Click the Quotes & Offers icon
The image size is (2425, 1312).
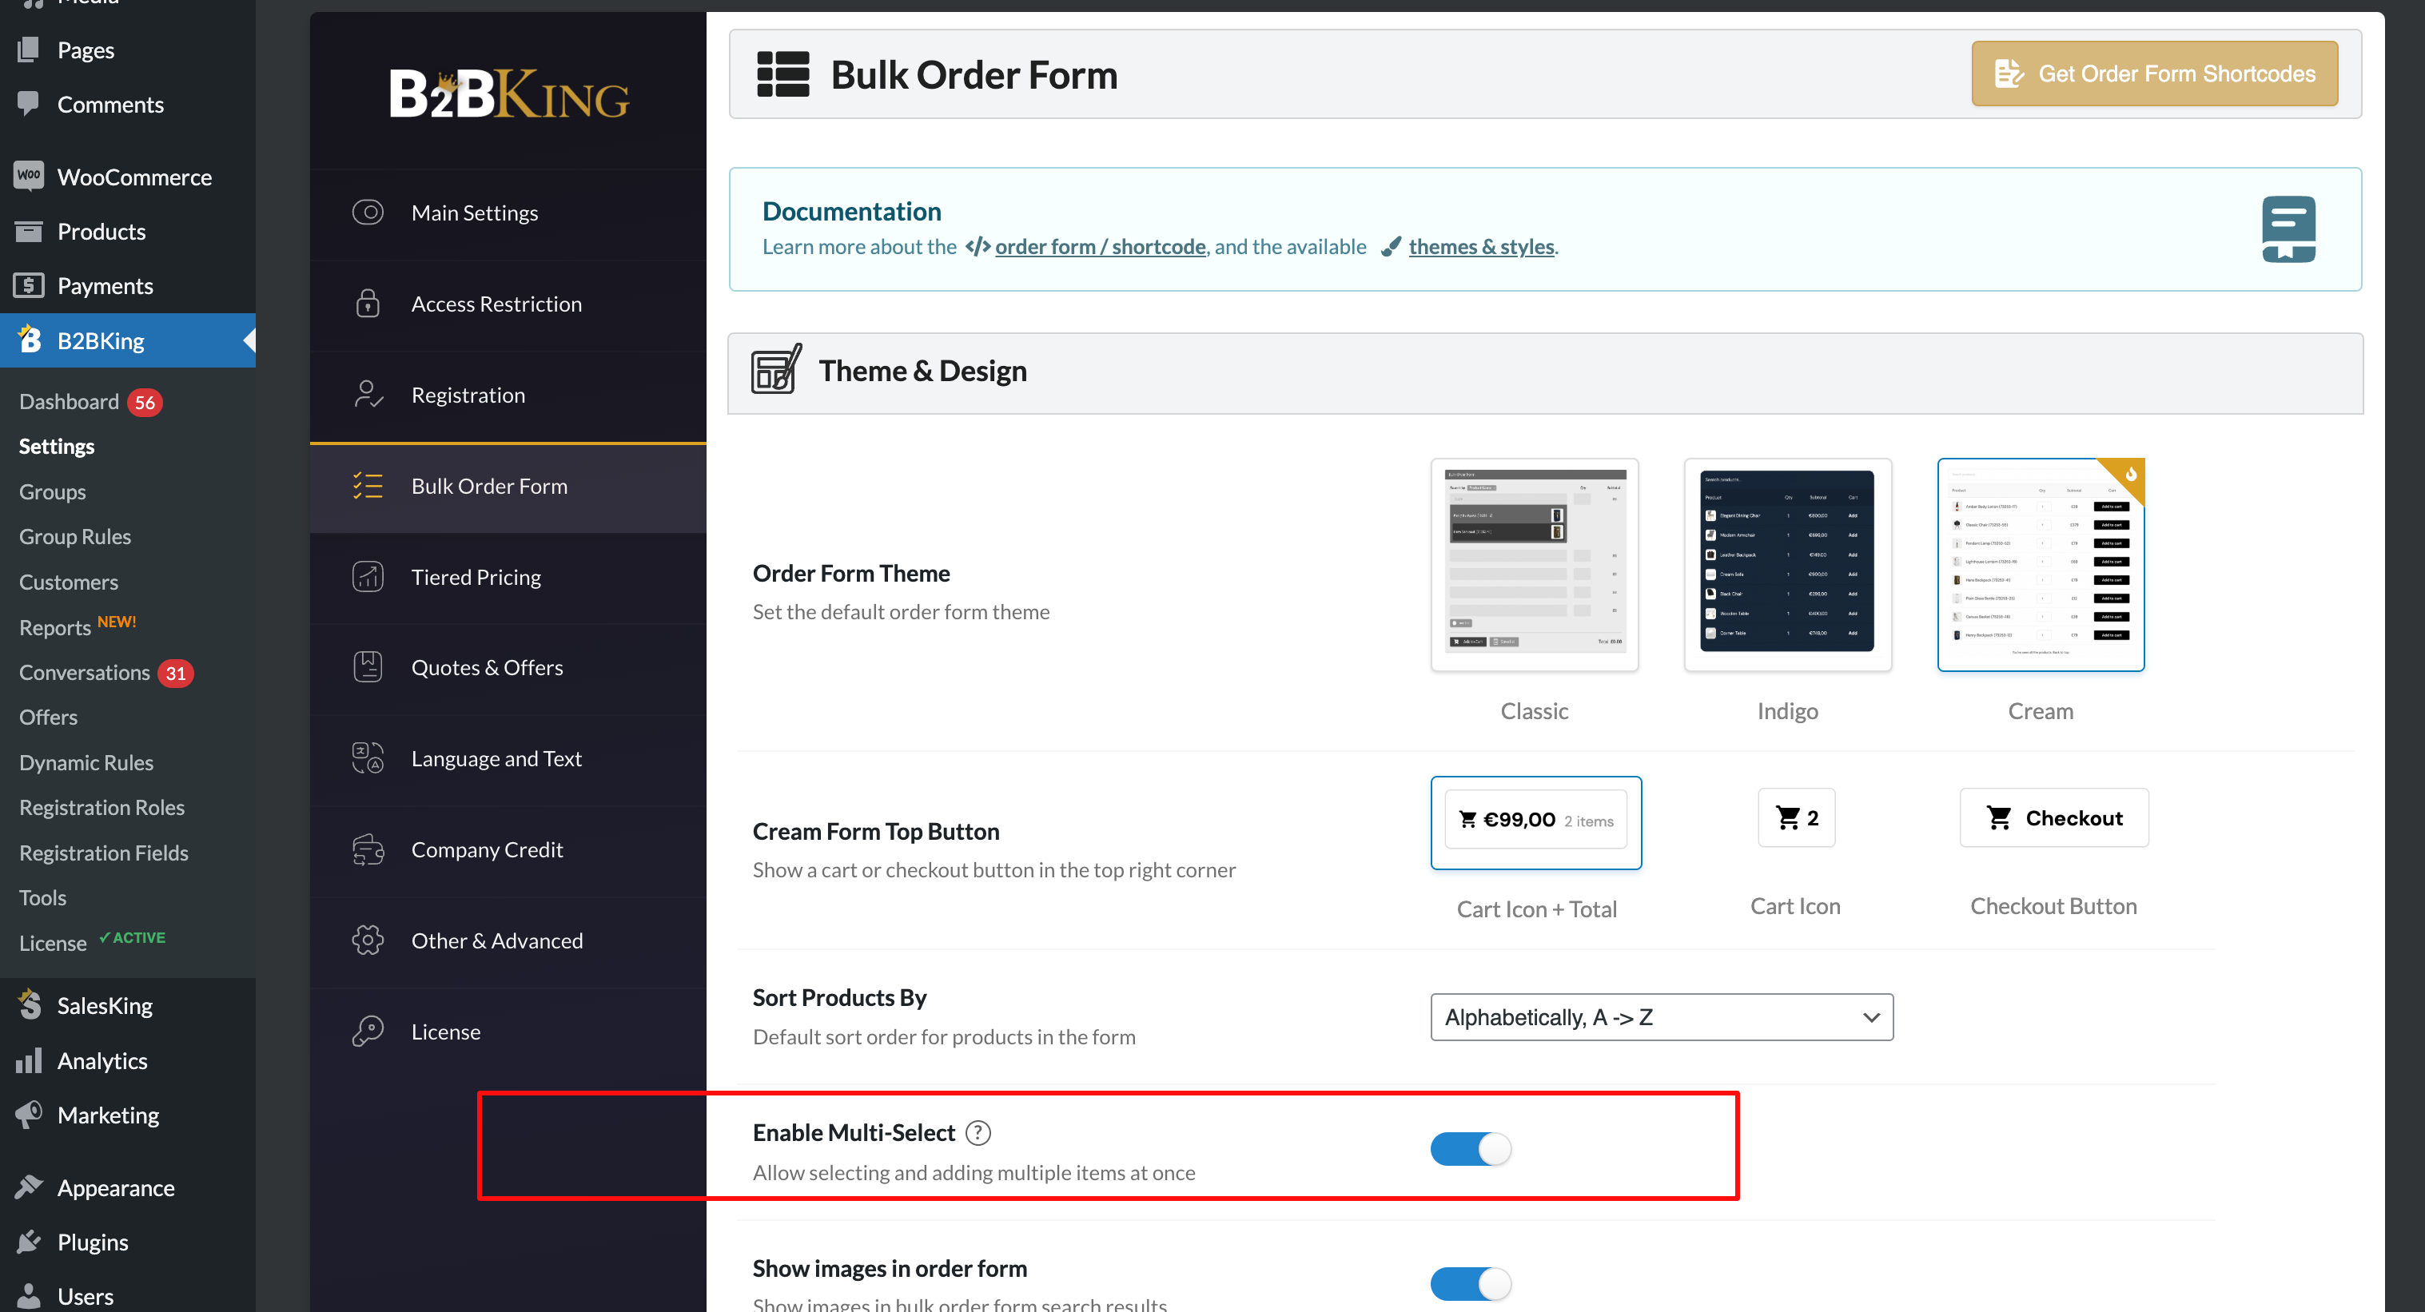click(368, 664)
